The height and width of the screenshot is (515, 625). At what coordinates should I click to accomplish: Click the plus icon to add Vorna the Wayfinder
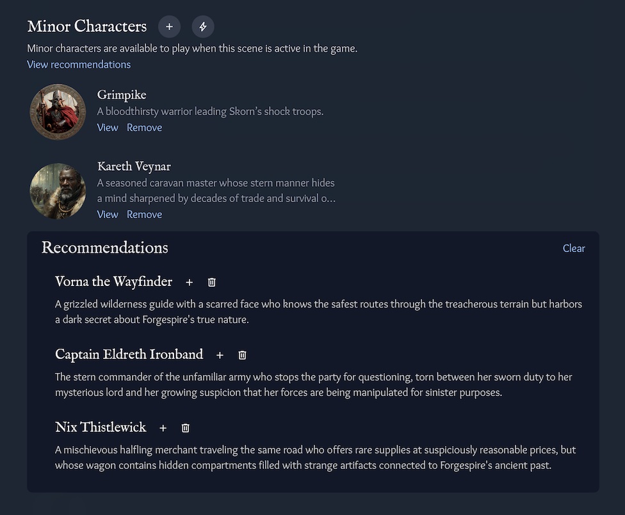pos(190,282)
